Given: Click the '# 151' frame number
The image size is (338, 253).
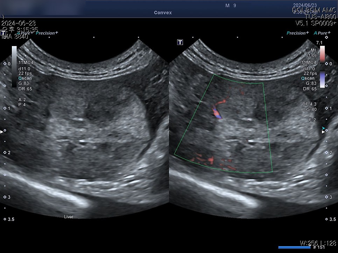Looking at the screenshot, I should (x=319, y=247).
